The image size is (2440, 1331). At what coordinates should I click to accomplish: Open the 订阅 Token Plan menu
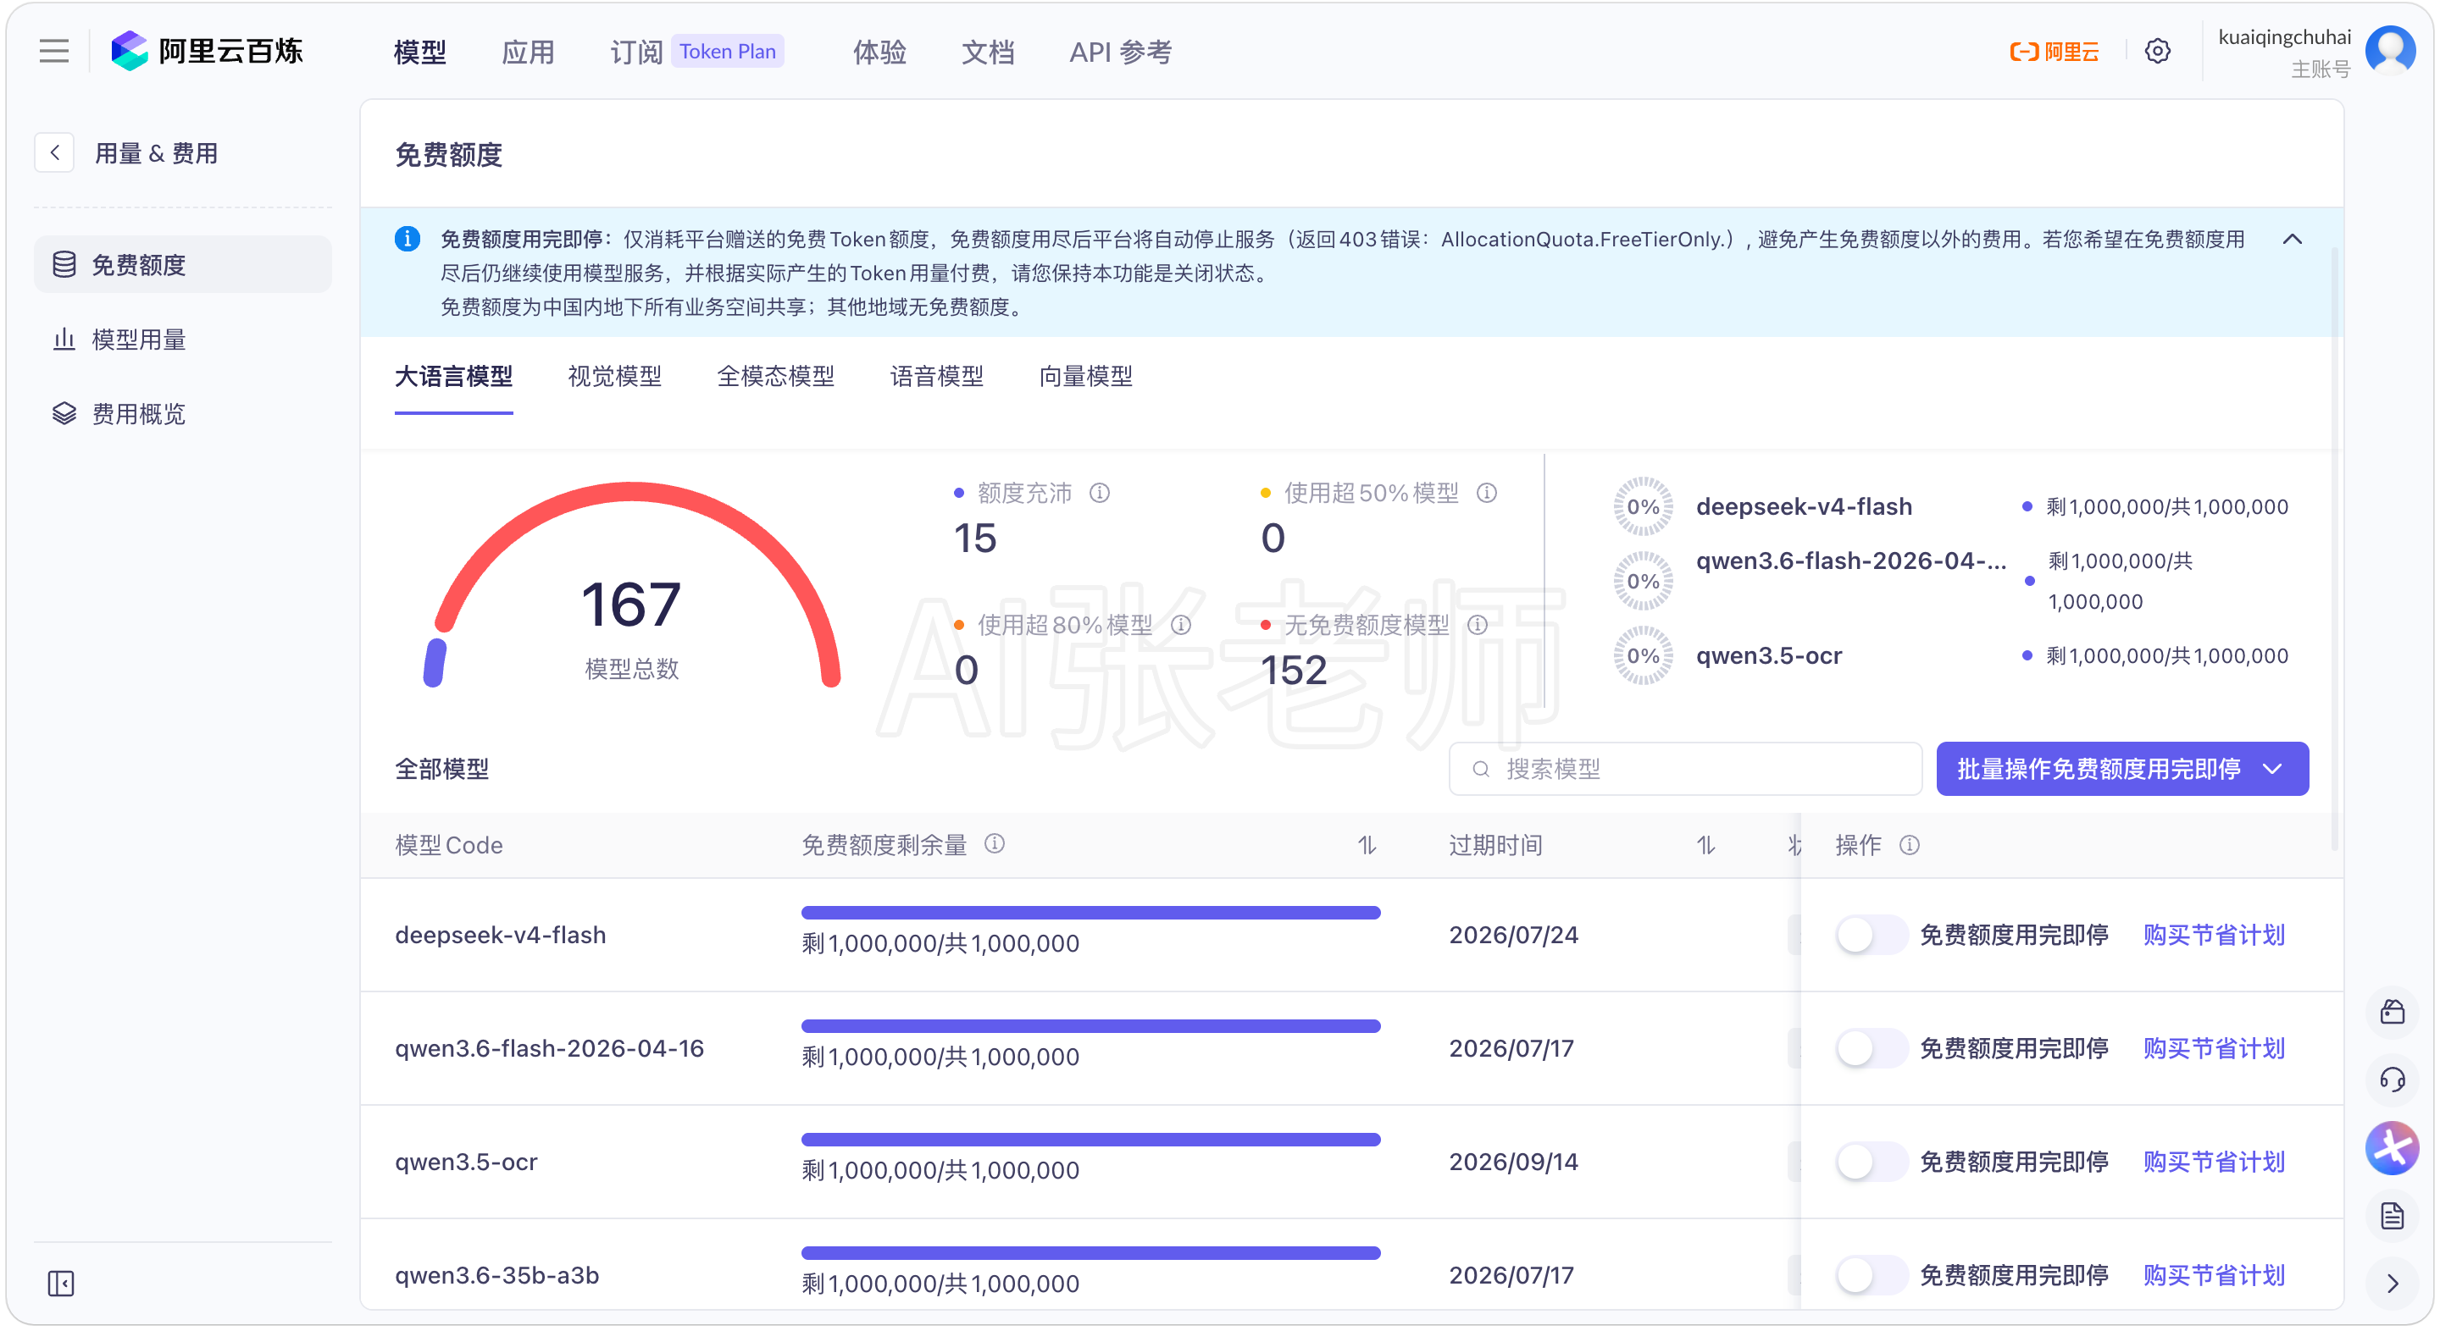pyautogui.click(x=696, y=51)
